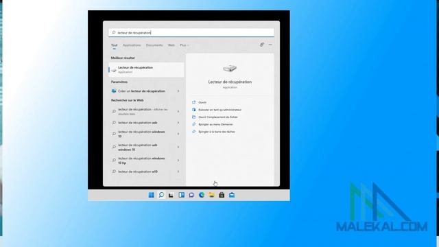
Task: Click the settings icon beside 'Créer un lecteur de récupération'
Action: pos(114,91)
